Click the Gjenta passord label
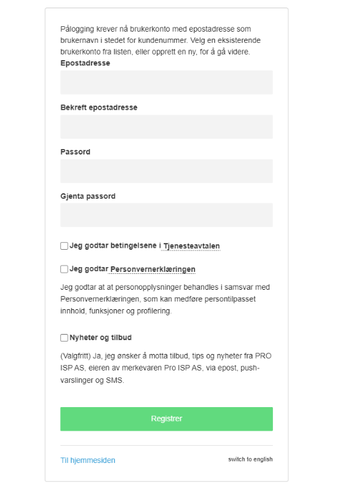The width and height of the screenshot is (358, 492). [88, 196]
